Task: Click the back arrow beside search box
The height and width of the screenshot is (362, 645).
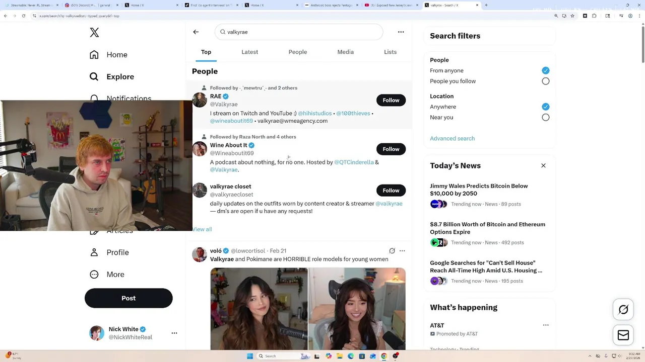Action: pos(196,32)
